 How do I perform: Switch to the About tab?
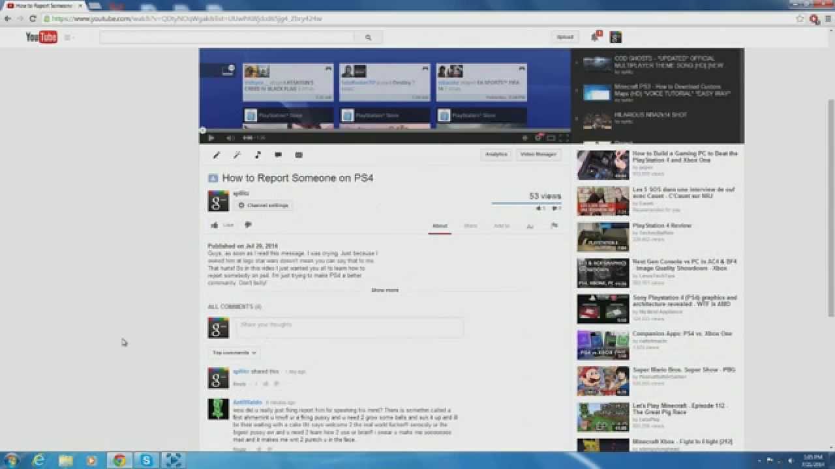(x=440, y=226)
